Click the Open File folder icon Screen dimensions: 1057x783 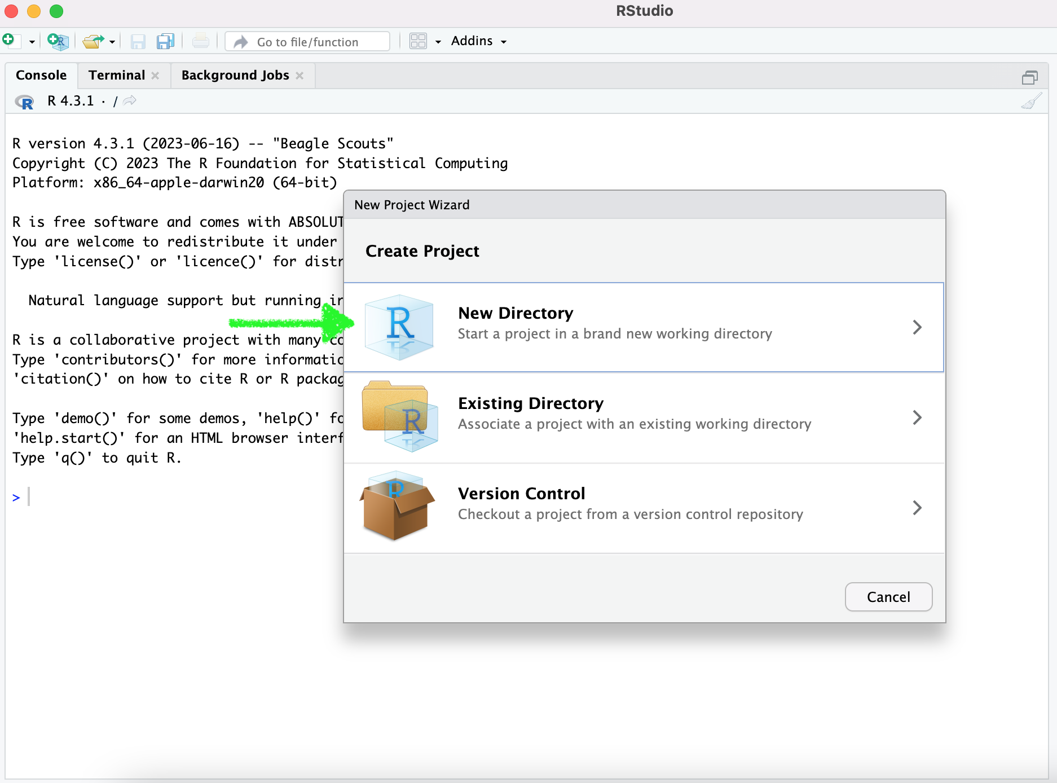(93, 41)
